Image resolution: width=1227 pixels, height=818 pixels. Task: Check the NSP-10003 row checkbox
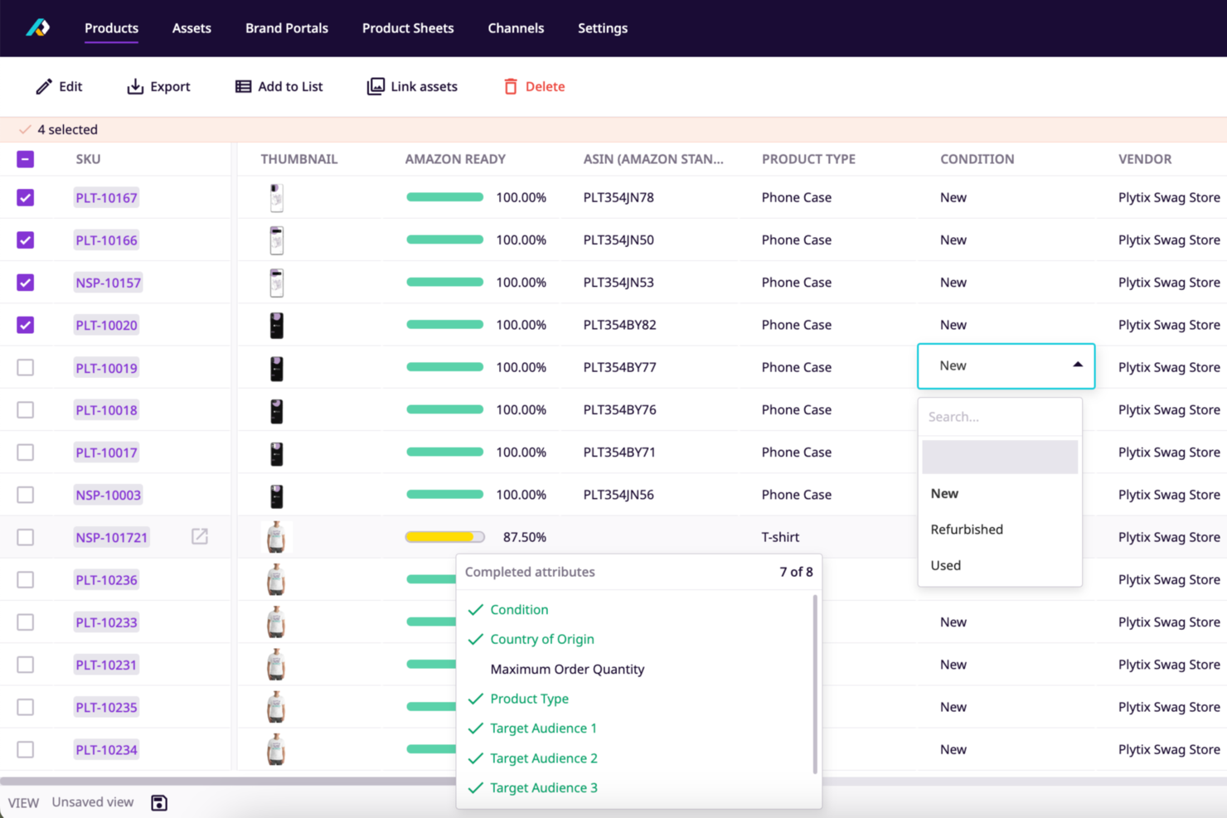(26, 495)
